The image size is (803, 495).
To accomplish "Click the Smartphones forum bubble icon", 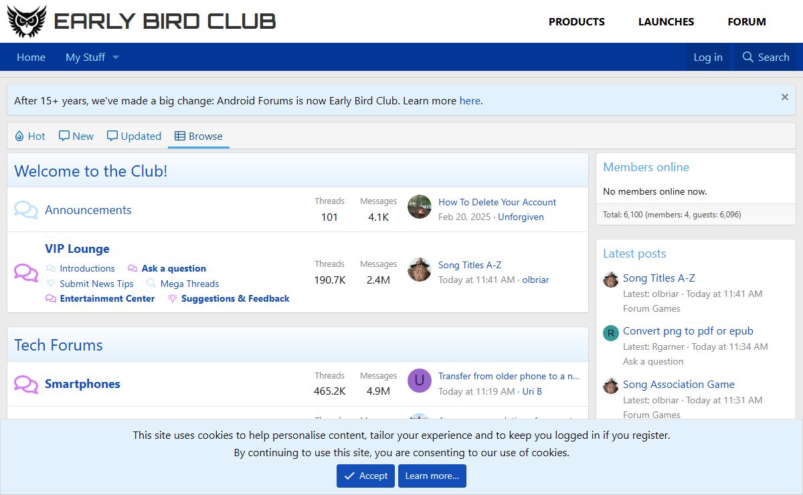I will coord(26,384).
